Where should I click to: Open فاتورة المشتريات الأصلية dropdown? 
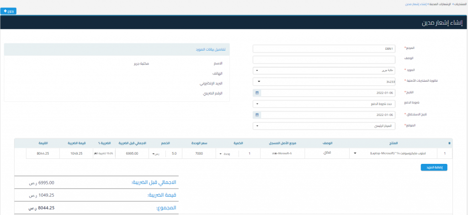click(324, 82)
